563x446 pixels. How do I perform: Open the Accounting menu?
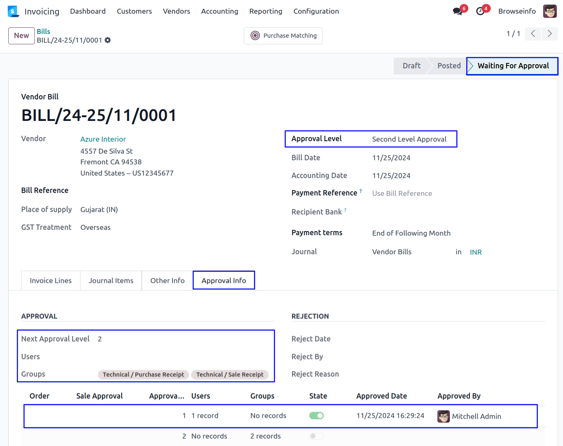point(219,11)
